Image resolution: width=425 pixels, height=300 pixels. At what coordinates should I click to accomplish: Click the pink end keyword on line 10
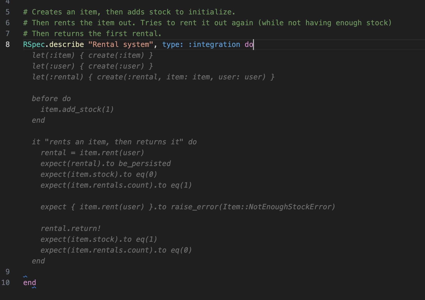30,283
